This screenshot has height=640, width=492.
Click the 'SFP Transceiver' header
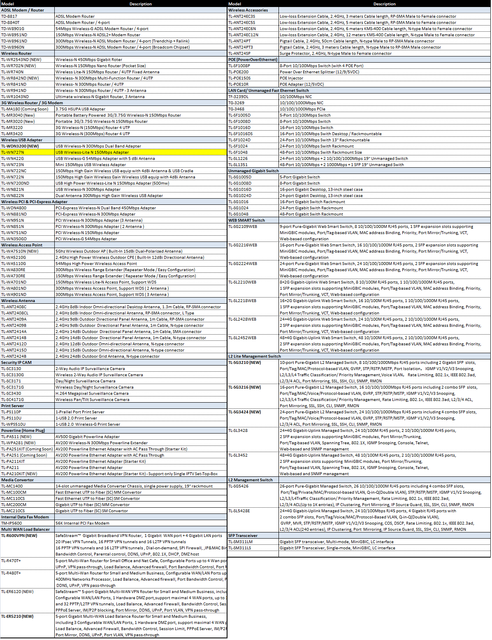point(253,536)
